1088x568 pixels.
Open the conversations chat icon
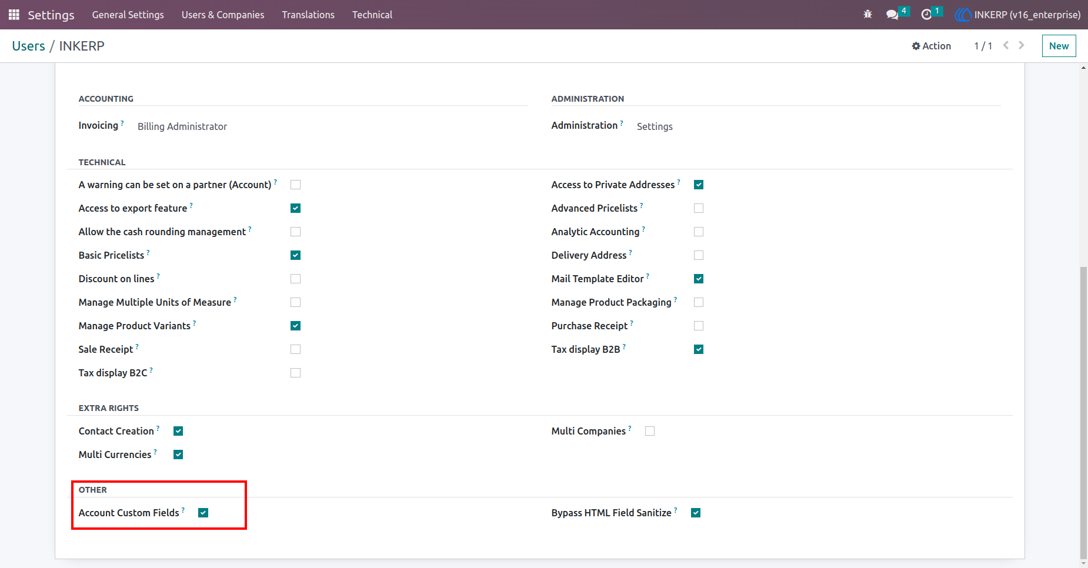coord(893,15)
